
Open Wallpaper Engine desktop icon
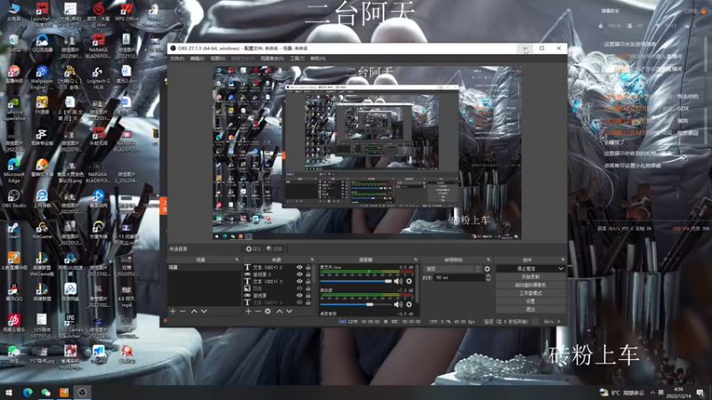(42, 77)
